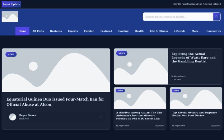Navigate to the Gaming category

pyautogui.click(x=124, y=31)
